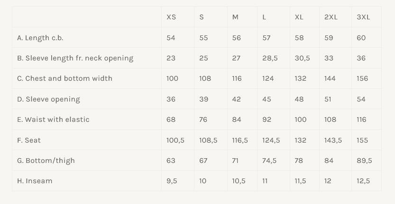Select the L sleeve length value 28,5

point(270,58)
